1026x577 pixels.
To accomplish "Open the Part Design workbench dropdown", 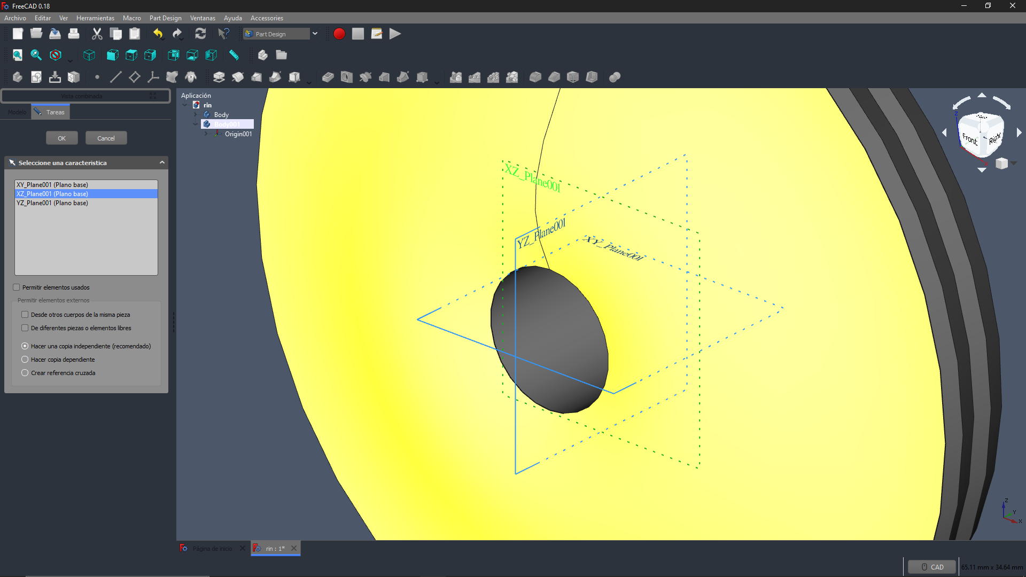I will pyautogui.click(x=315, y=34).
